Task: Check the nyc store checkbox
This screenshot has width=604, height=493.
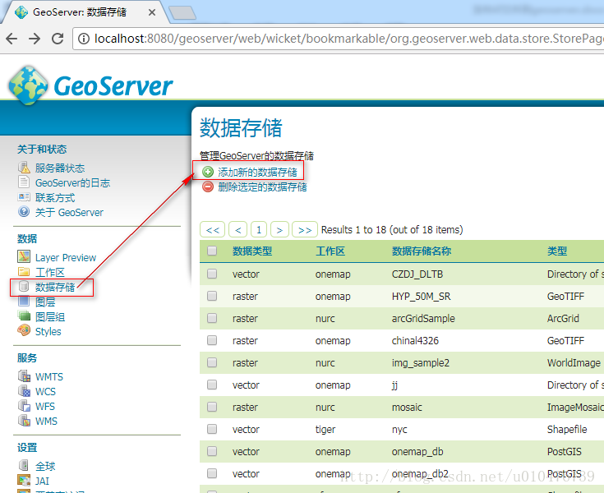Action: point(212,429)
